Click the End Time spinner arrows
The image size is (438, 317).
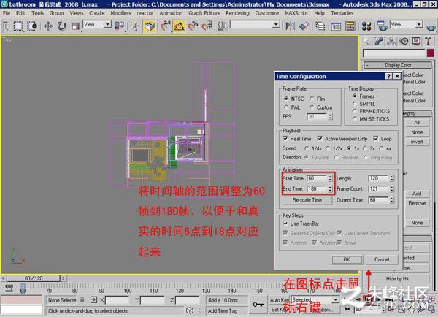(x=330, y=189)
